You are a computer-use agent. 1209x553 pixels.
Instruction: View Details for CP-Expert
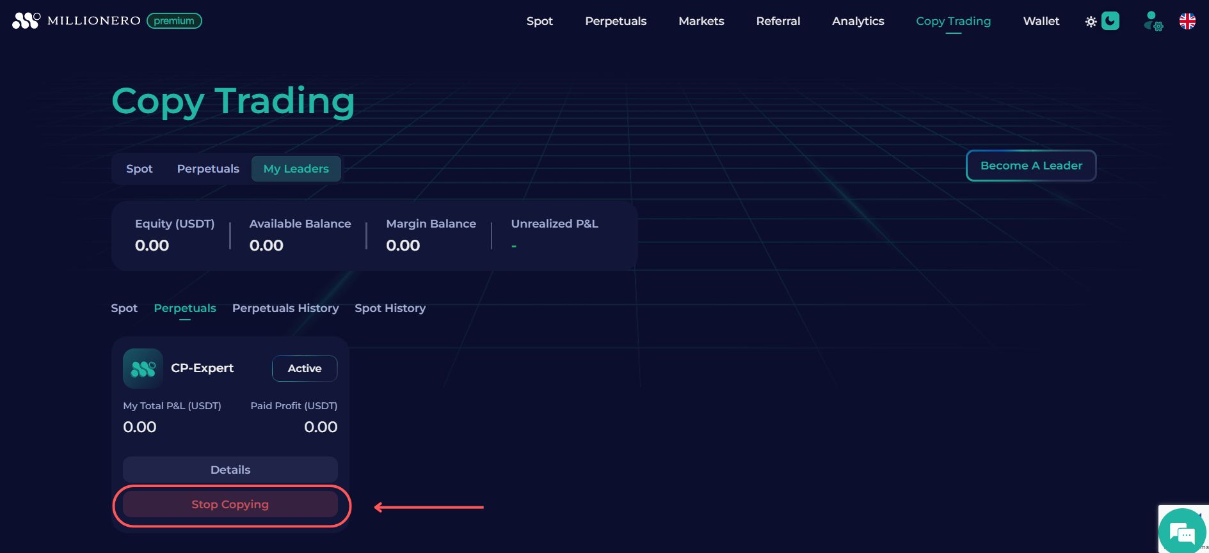pos(230,470)
